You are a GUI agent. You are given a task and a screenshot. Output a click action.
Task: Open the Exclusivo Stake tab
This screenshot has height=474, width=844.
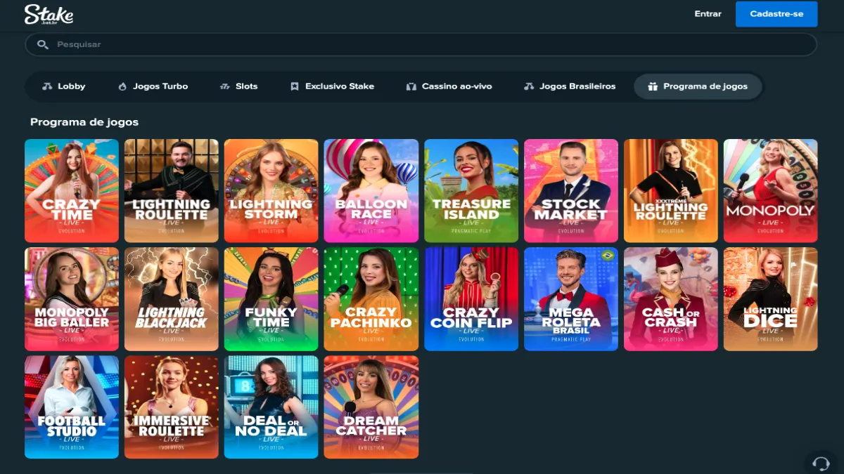332,86
